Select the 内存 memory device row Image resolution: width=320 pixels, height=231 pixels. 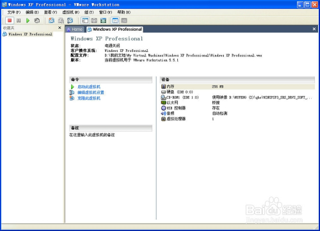(237, 86)
